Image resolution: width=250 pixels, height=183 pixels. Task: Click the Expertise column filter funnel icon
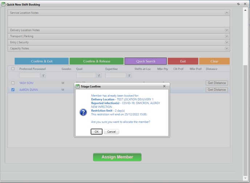coord(129,75)
